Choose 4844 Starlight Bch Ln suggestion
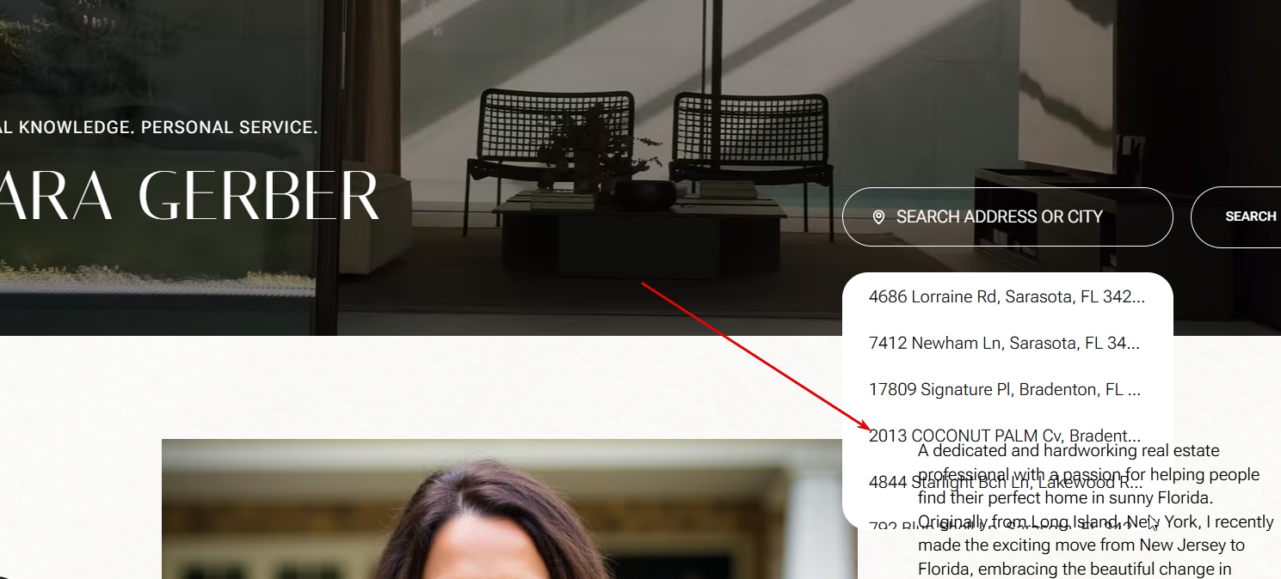This screenshot has width=1281, height=579. (x=1007, y=482)
